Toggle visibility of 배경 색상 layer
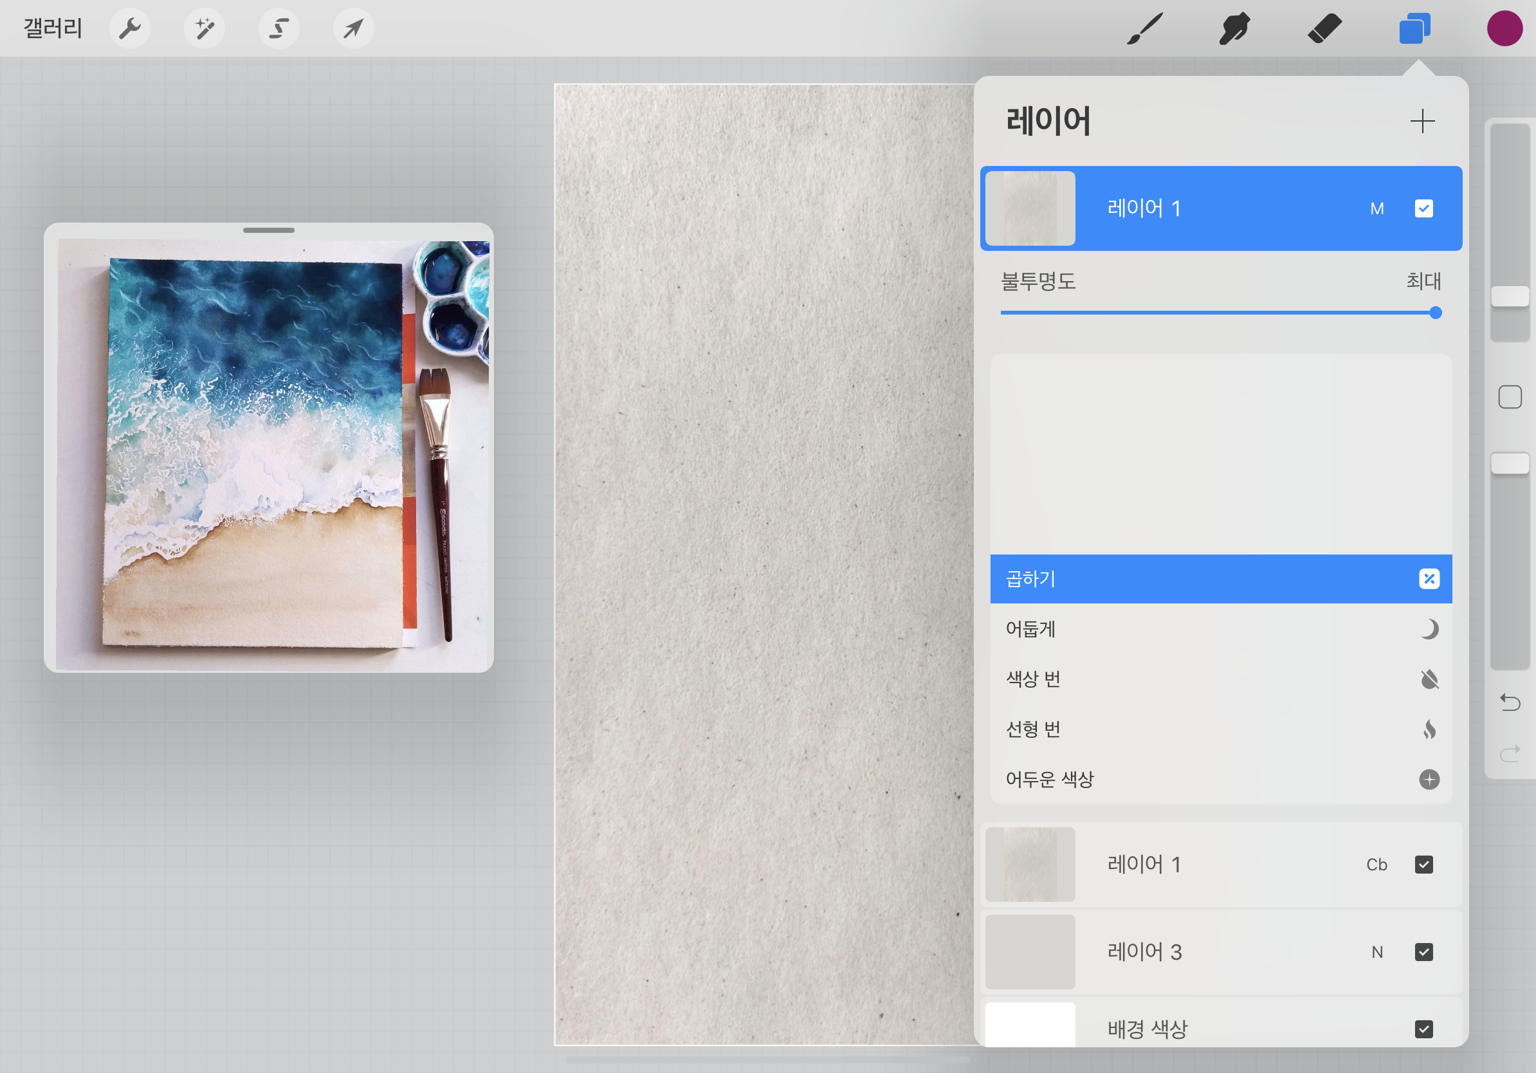Image resolution: width=1536 pixels, height=1073 pixels. [1423, 1029]
